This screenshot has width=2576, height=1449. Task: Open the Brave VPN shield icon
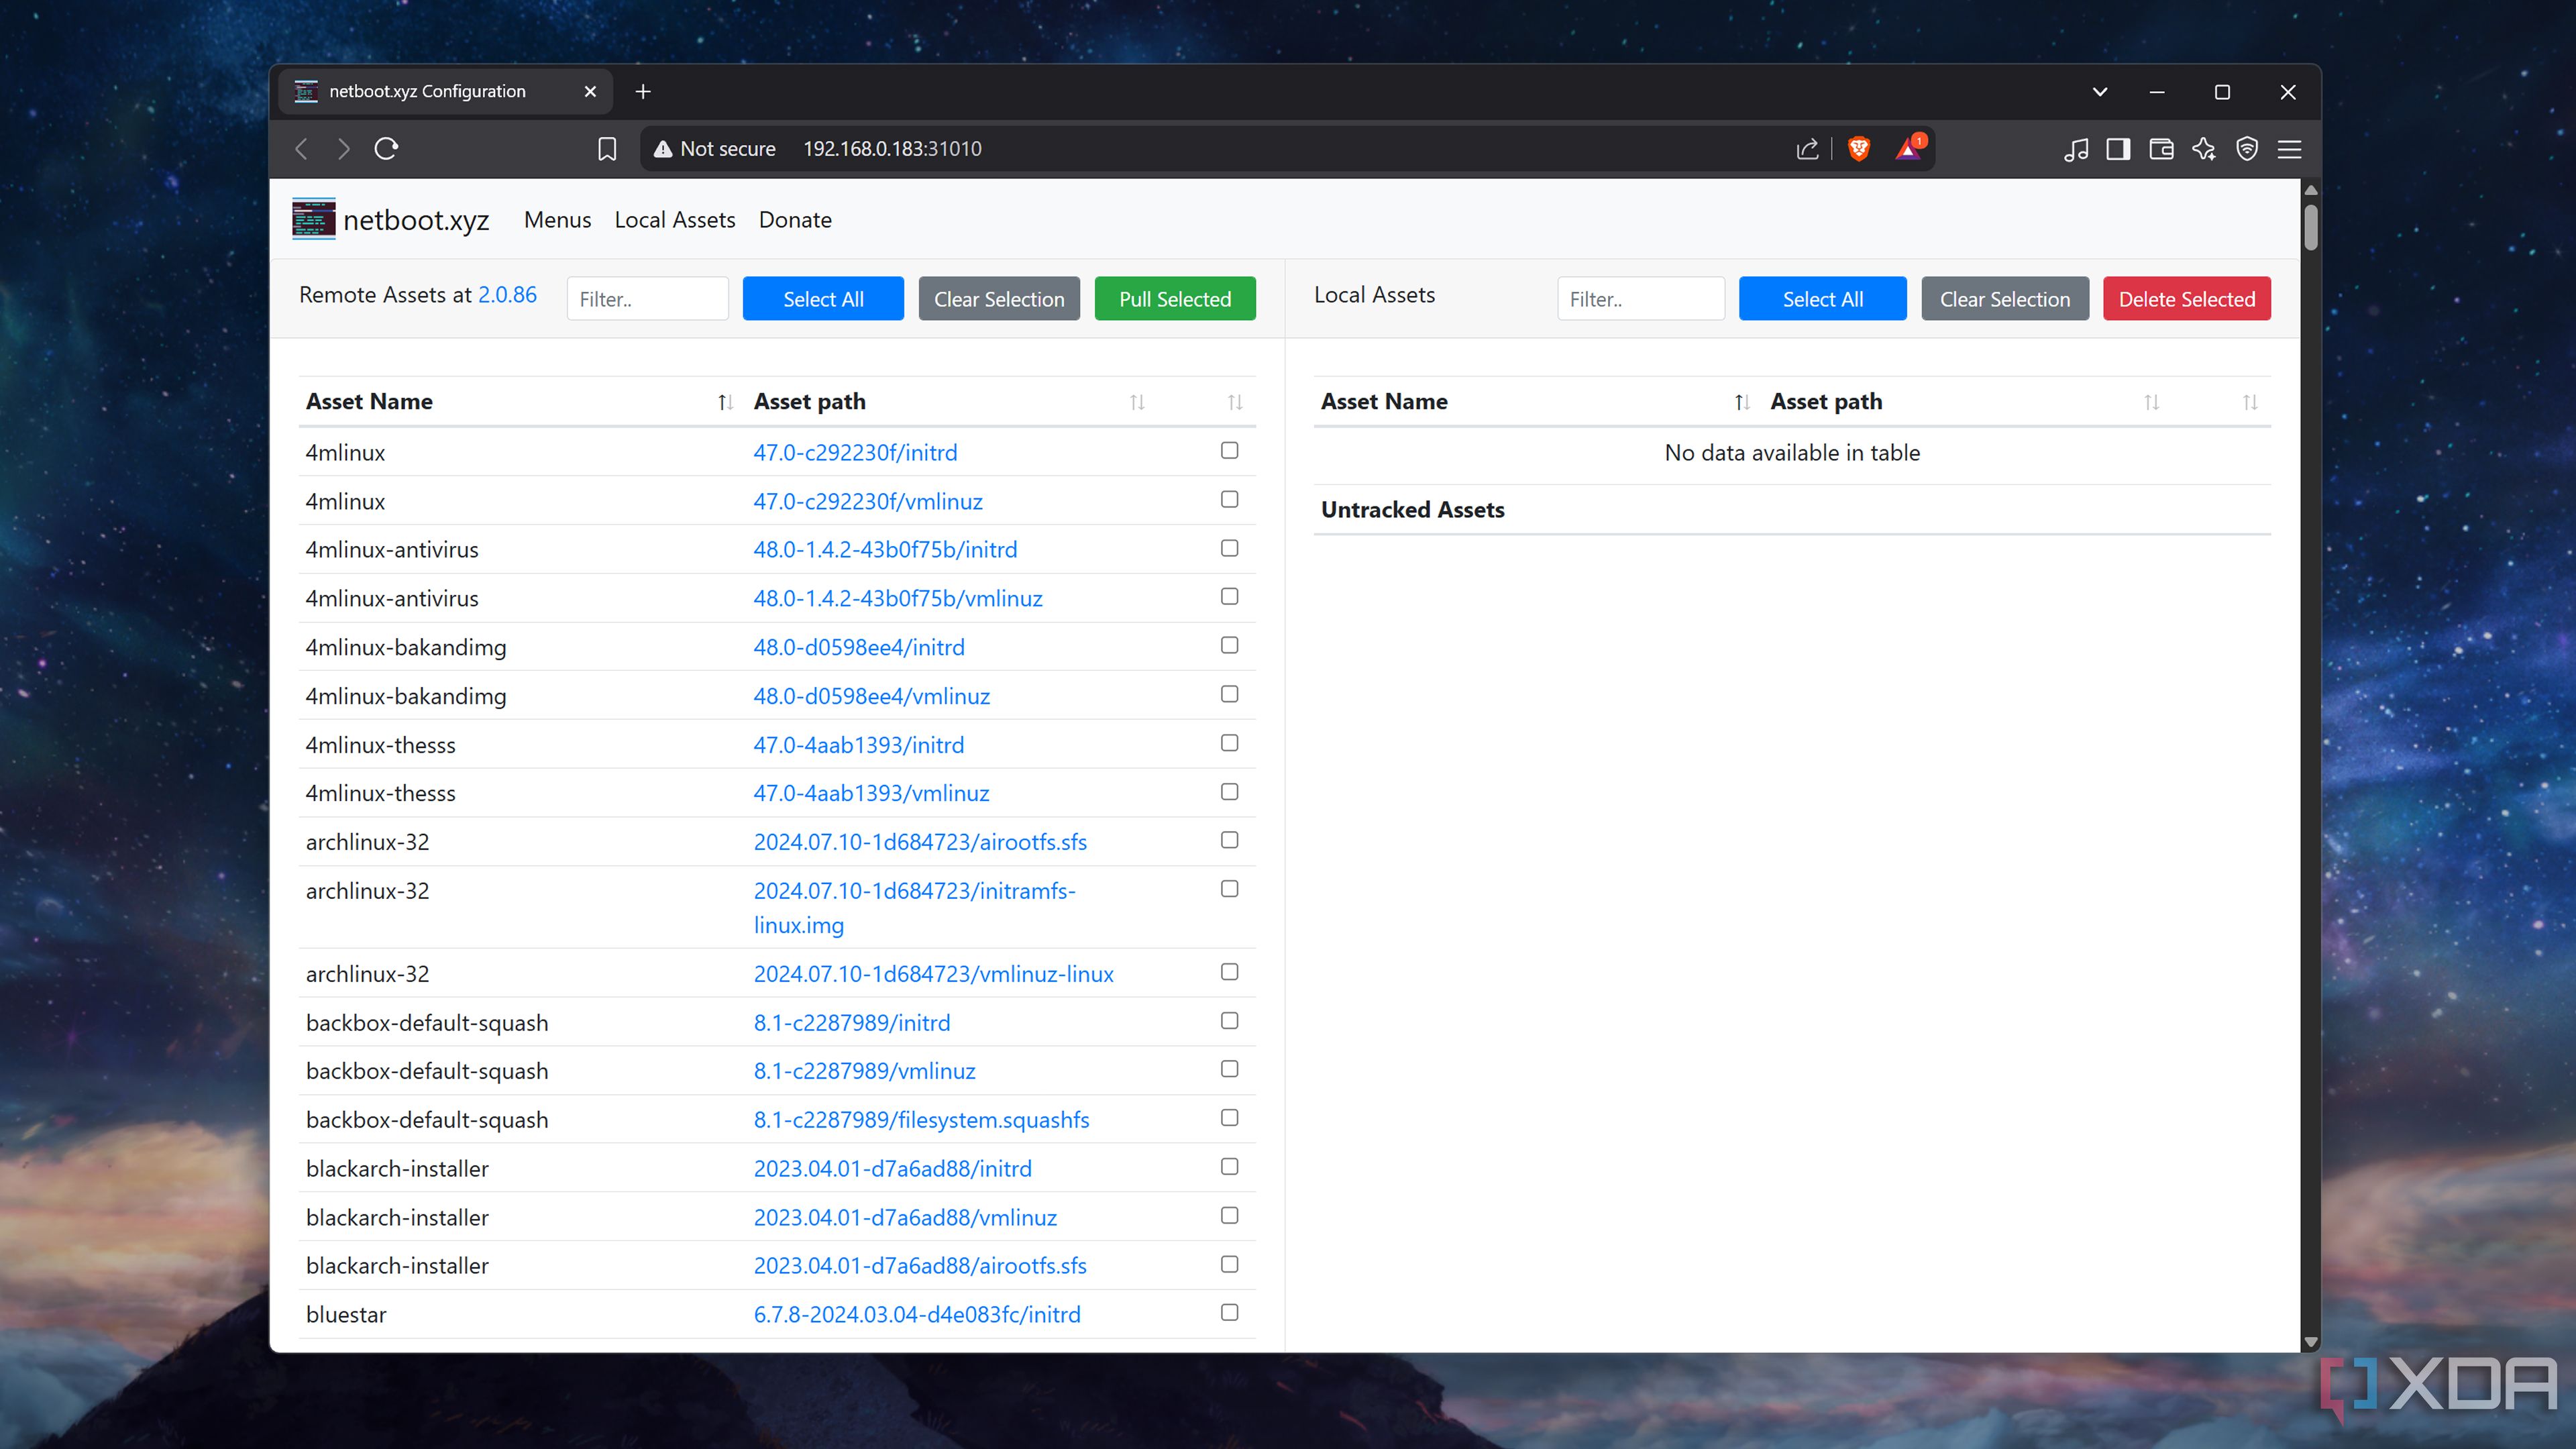(2247, 149)
